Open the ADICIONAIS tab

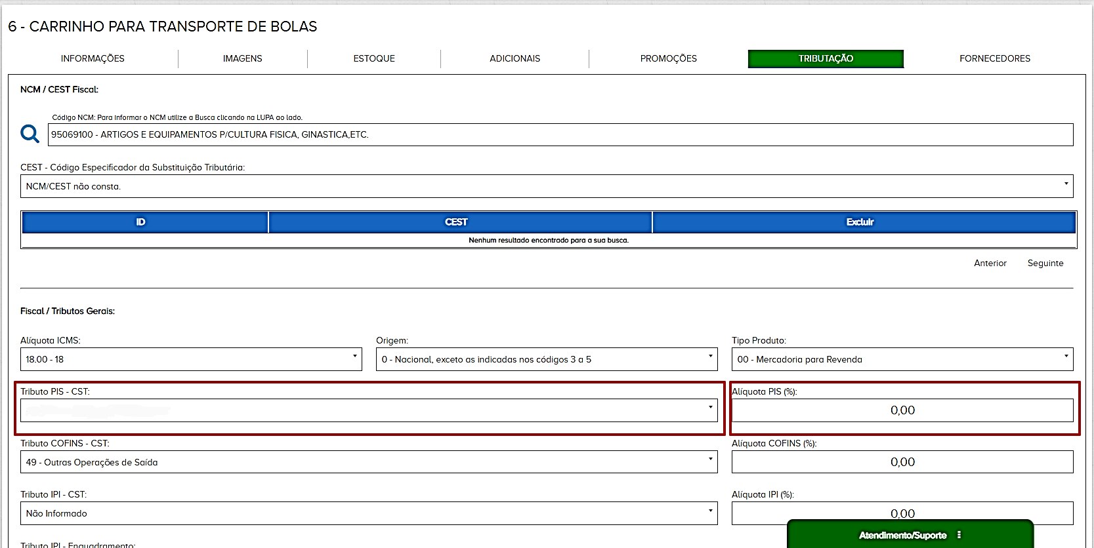tap(515, 58)
